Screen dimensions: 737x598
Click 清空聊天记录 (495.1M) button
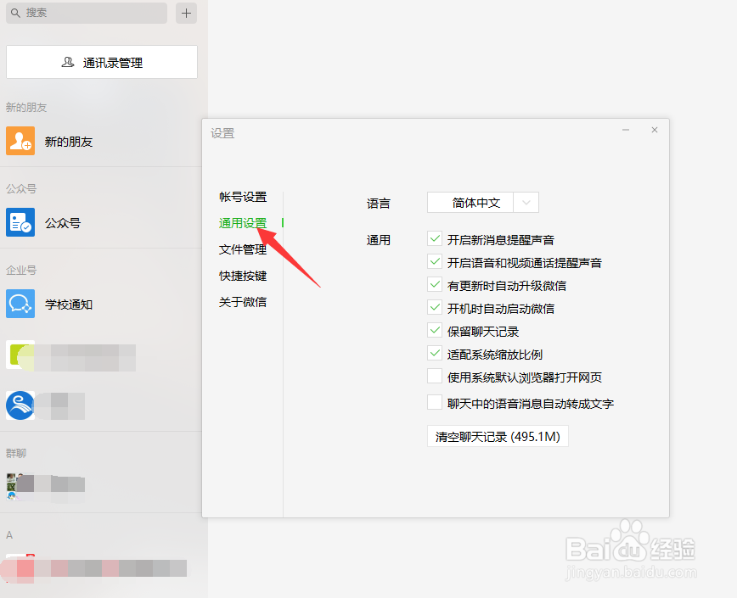tap(498, 437)
